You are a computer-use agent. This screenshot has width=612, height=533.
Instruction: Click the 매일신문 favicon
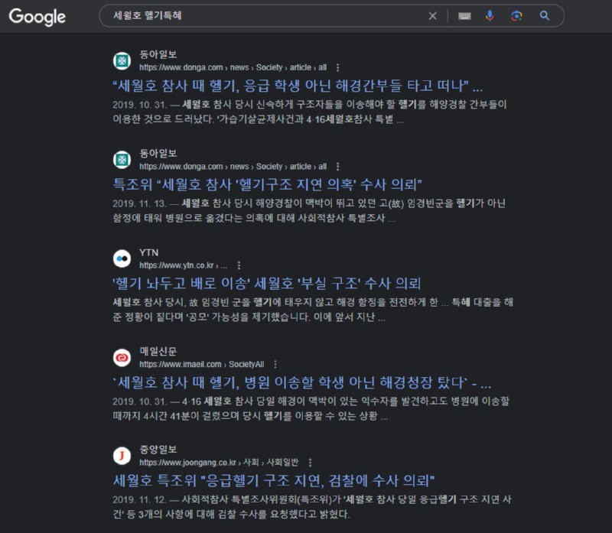[122, 358]
